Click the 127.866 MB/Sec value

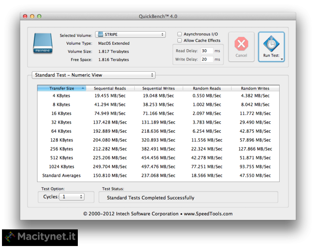click(255, 149)
